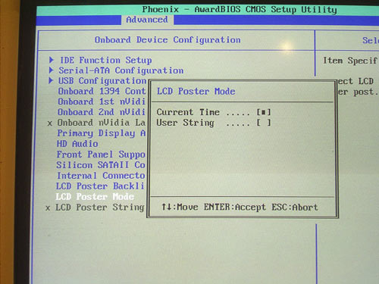Open USB Configuration submenu

(102, 81)
